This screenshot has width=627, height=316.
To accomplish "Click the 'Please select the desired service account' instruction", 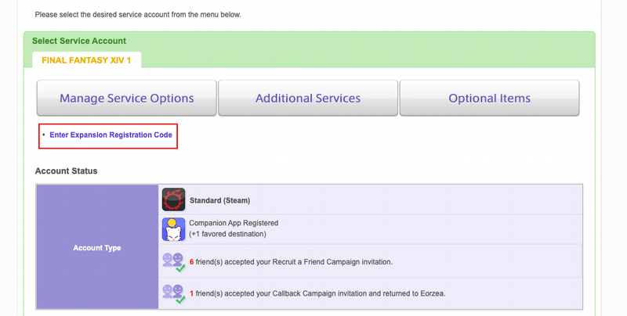I will click(x=138, y=15).
